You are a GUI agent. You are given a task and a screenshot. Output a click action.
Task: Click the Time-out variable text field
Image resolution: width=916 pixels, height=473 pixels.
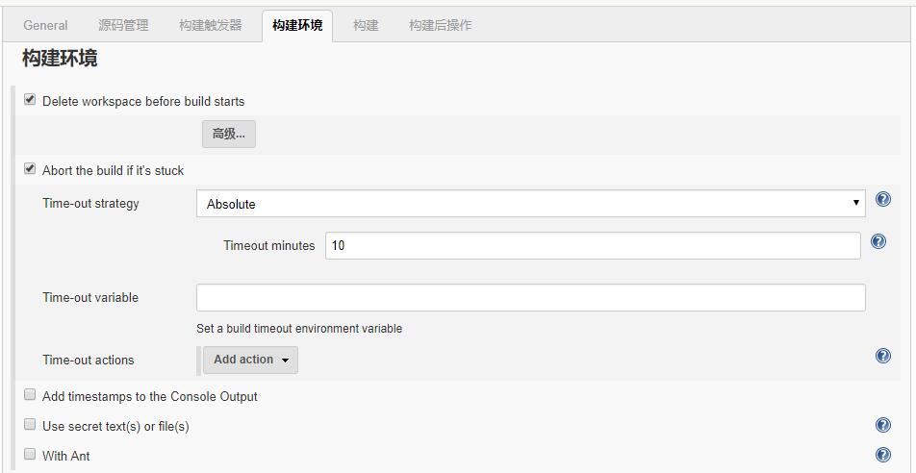tap(530, 298)
